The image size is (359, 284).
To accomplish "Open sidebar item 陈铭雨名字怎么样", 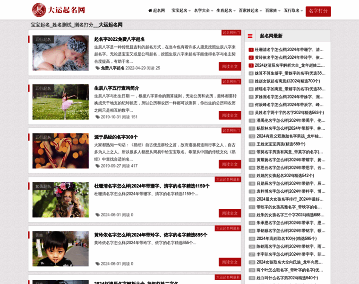I will (x=291, y=247).
